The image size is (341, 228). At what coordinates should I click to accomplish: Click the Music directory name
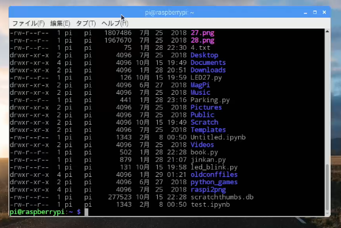click(200, 92)
